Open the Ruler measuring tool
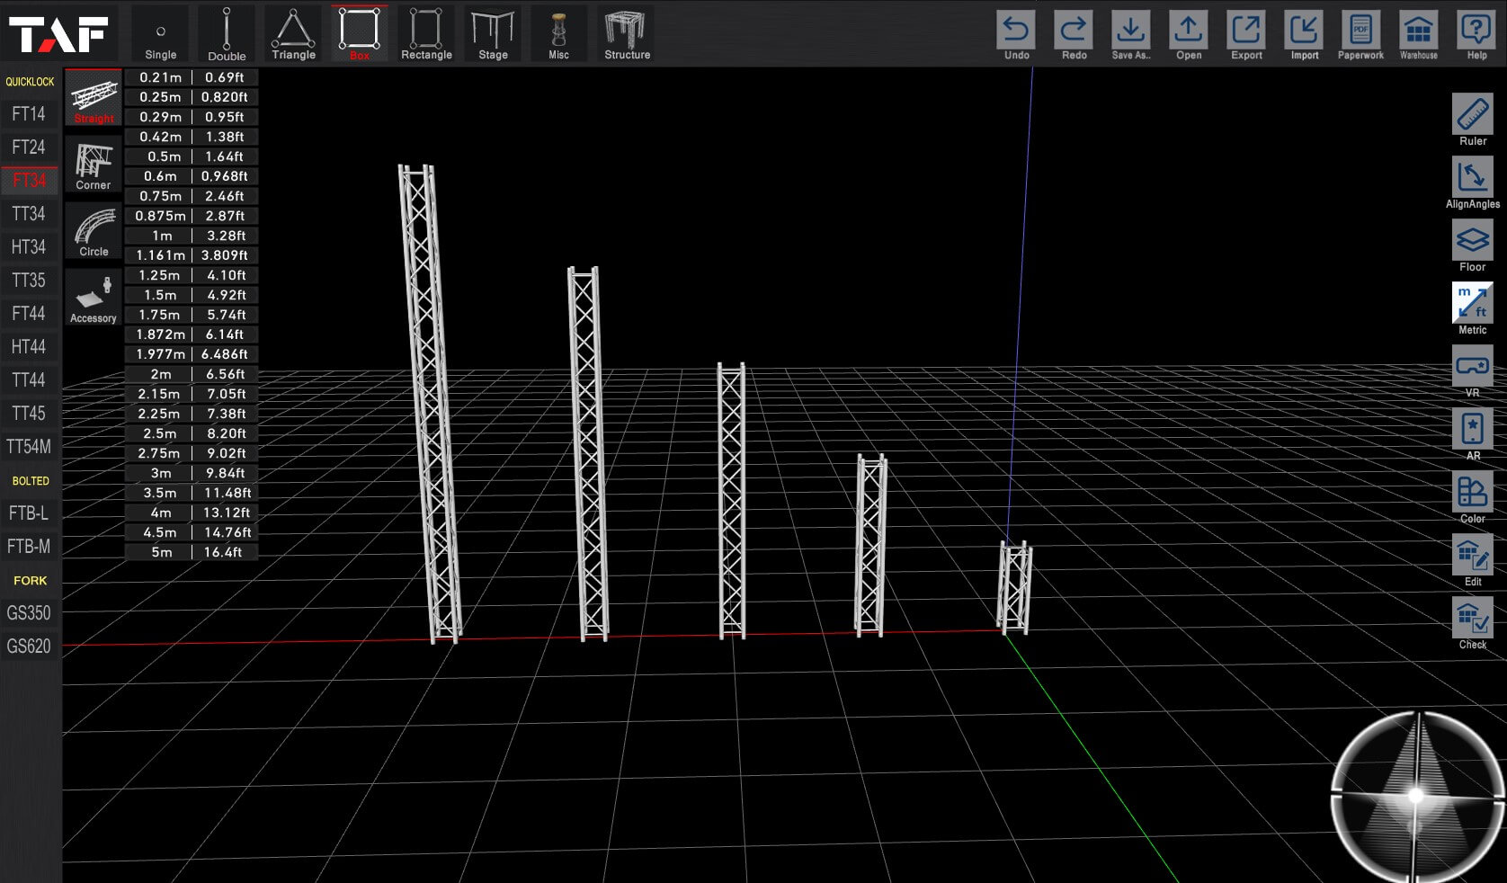The height and width of the screenshot is (883, 1507). point(1472,120)
